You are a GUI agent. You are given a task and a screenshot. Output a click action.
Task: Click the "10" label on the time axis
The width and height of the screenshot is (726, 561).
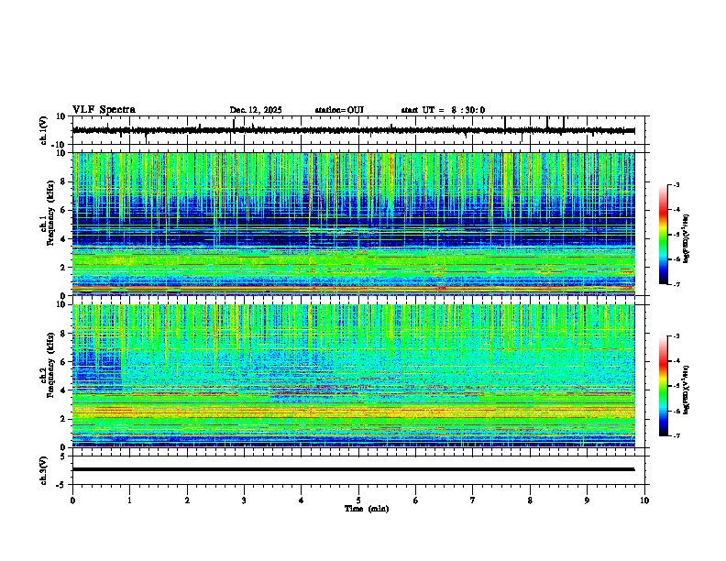pos(644,500)
